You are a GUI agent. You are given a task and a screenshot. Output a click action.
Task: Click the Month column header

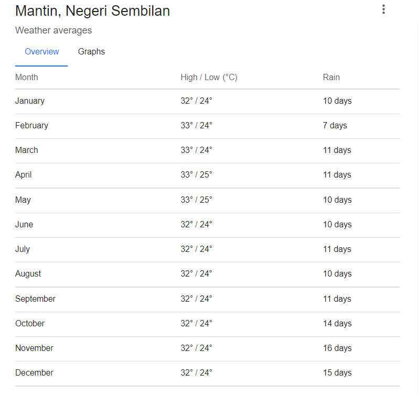[x=27, y=77]
